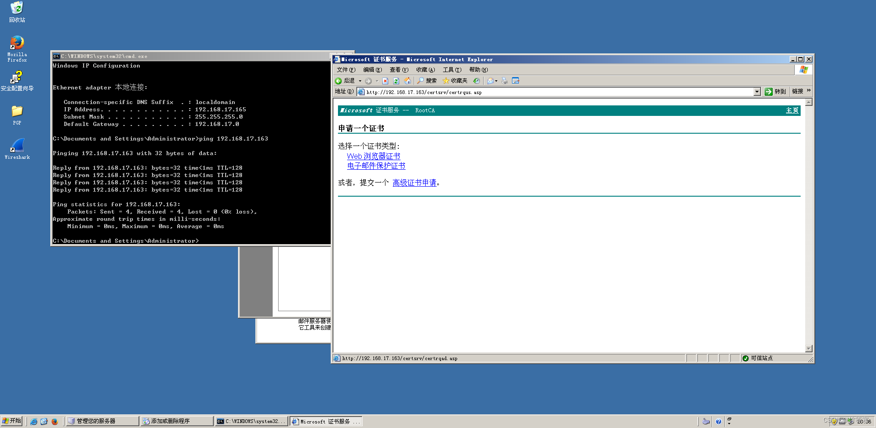Viewport: 876px width, 428px height.
Task: Click the IE page scrollbar up arrow
Action: click(808, 102)
